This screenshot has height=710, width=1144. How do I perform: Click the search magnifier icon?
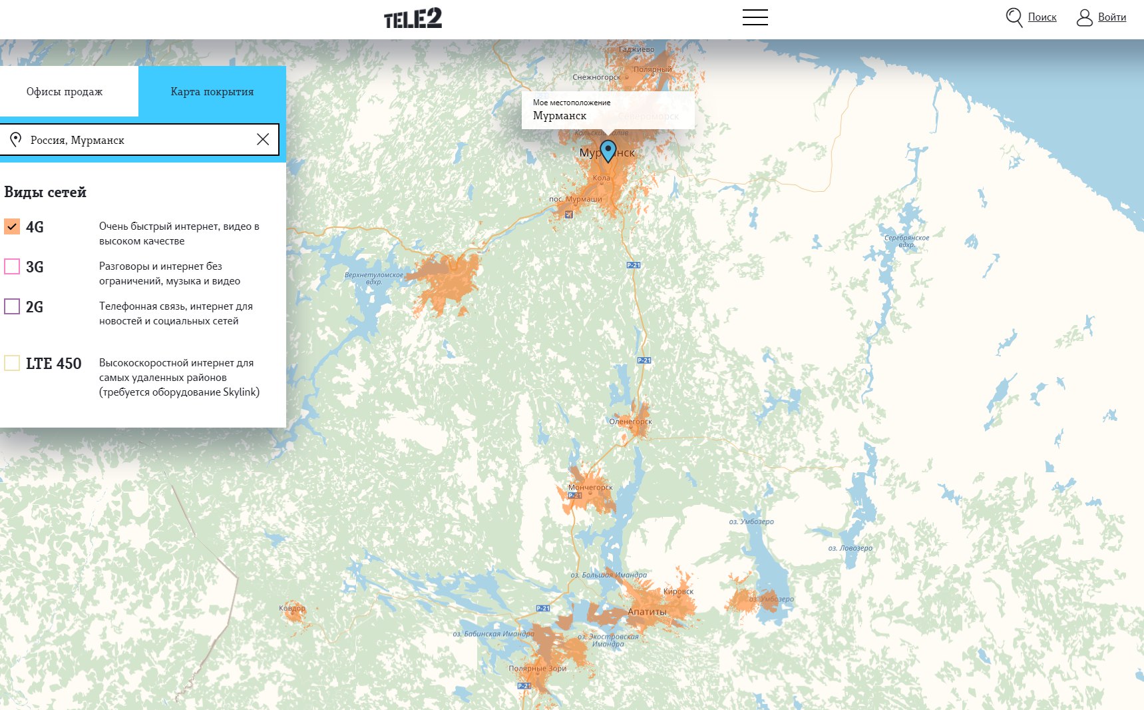1014,17
